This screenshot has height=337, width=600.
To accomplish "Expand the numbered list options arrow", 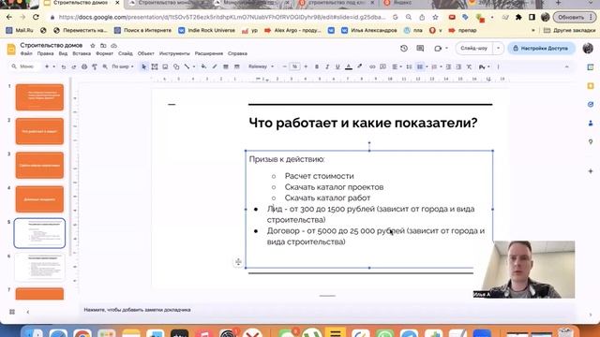I will pos(441,66).
